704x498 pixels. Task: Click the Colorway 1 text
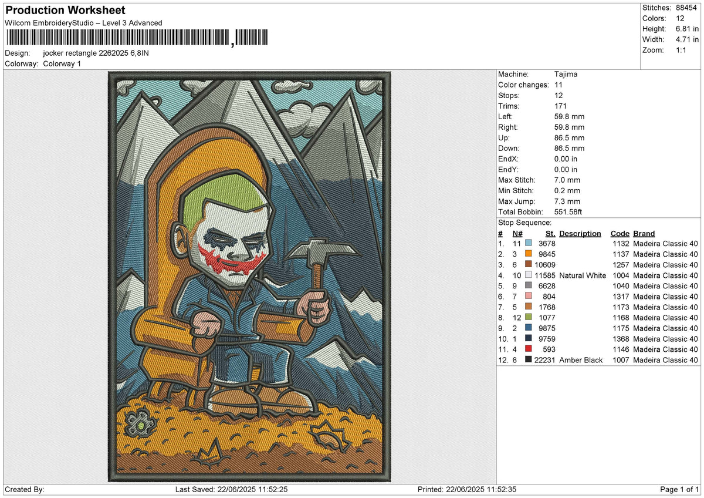(62, 64)
